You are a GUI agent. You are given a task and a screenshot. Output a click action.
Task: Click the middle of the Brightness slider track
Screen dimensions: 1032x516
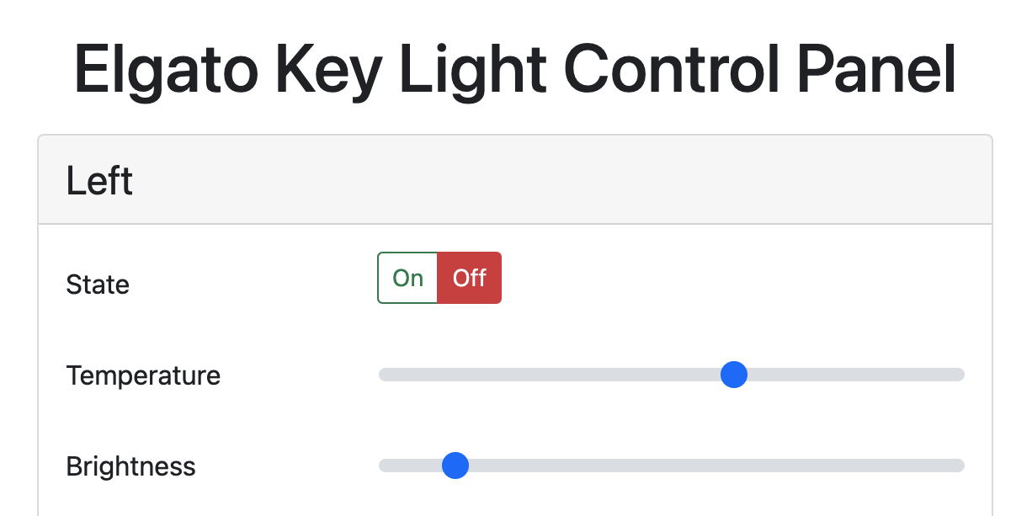[671, 465]
